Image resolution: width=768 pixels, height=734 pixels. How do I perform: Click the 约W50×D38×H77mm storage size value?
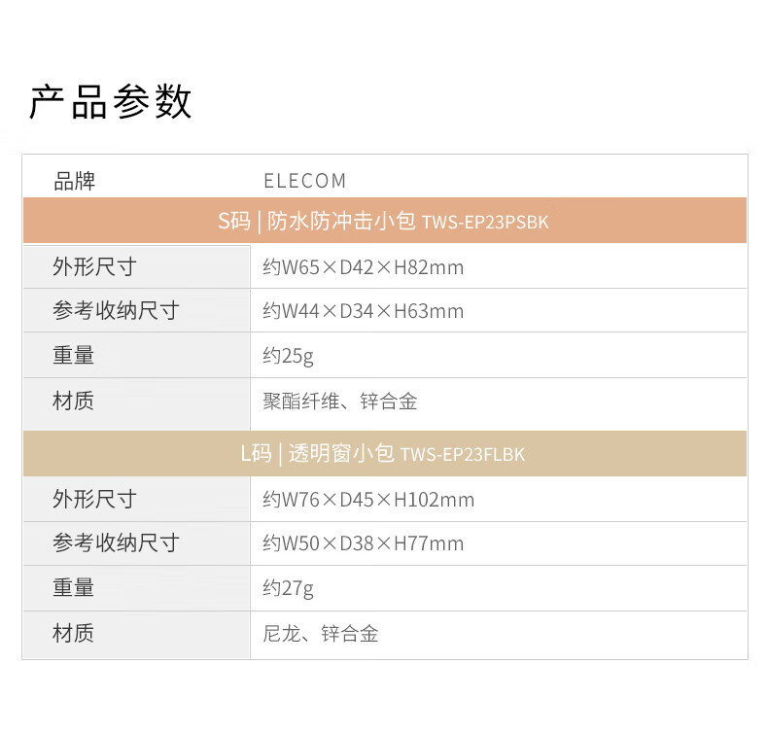(x=363, y=543)
